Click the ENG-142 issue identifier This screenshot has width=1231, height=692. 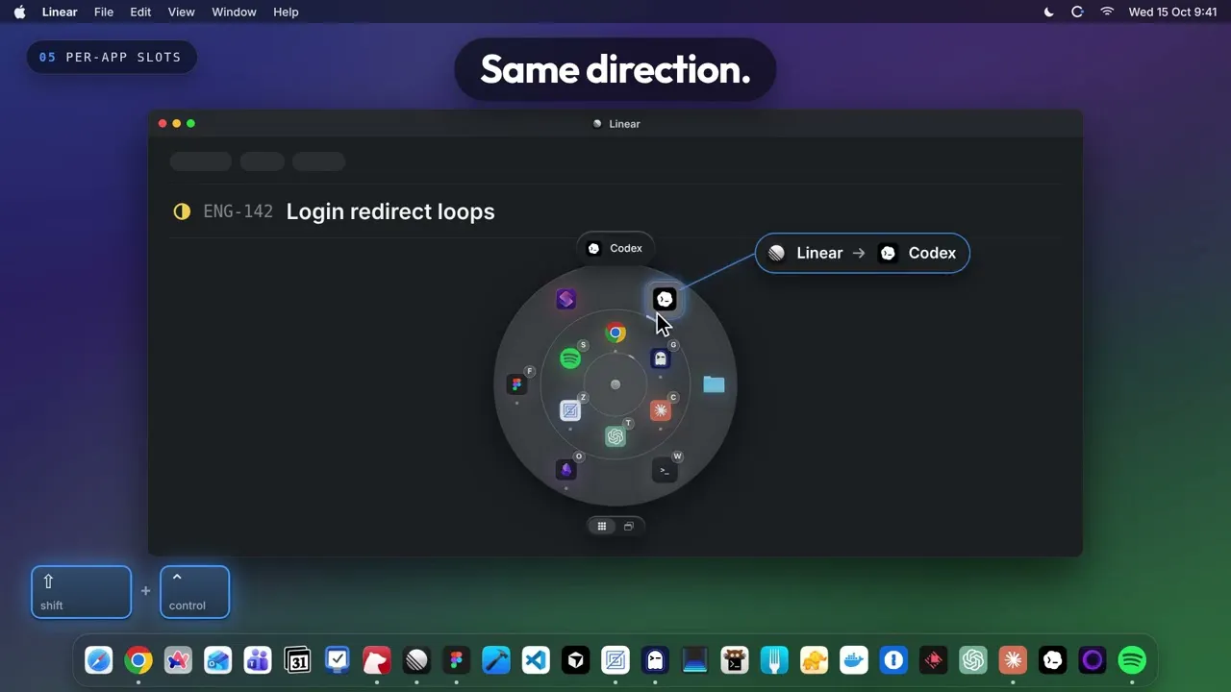239,211
